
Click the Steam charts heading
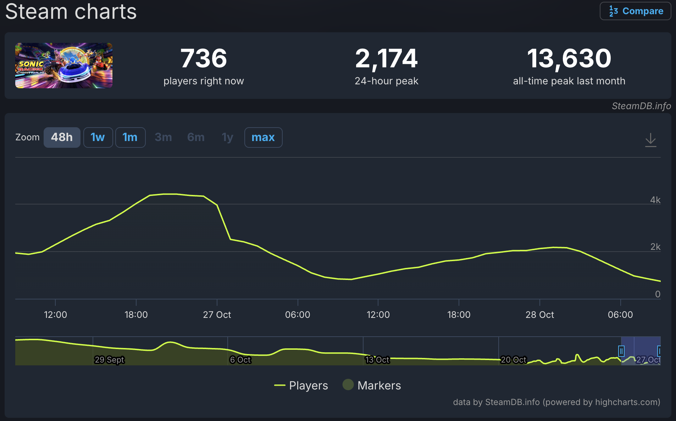click(71, 11)
